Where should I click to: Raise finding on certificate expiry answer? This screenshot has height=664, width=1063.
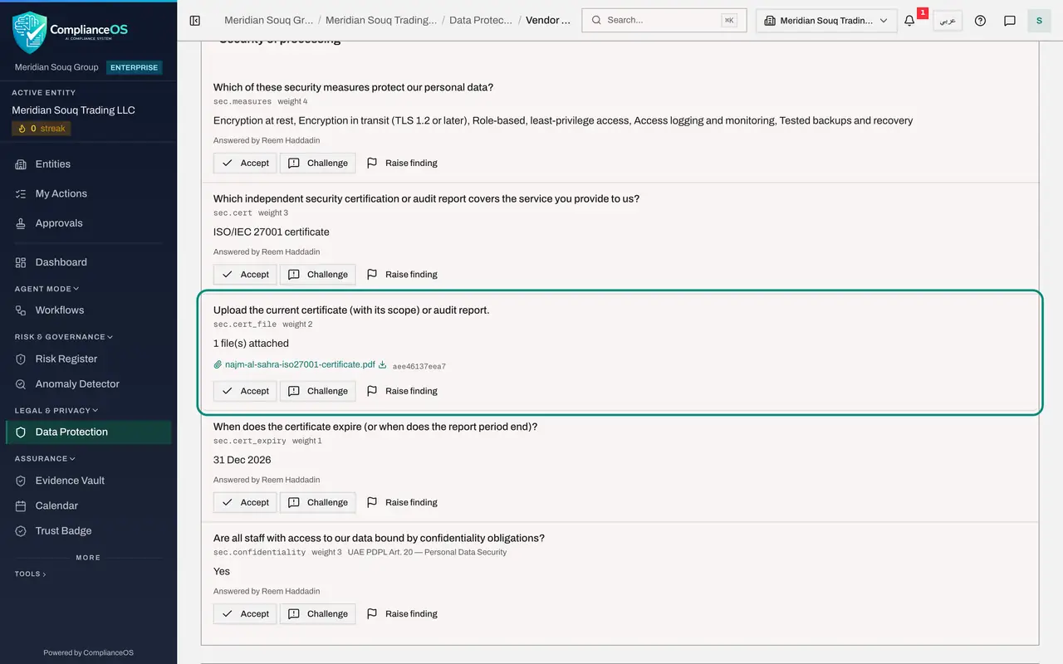(x=402, y=502)
